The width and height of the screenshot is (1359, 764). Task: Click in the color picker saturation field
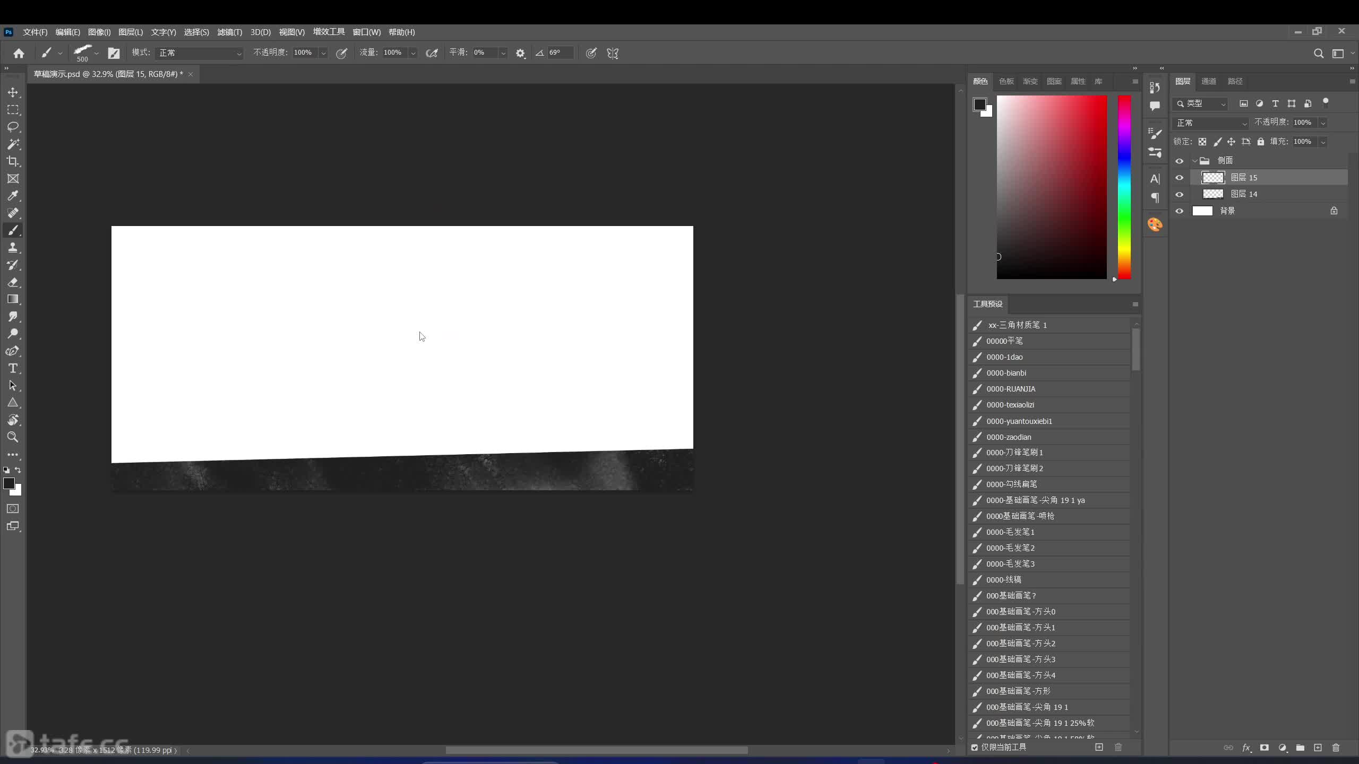[1052, 187]
